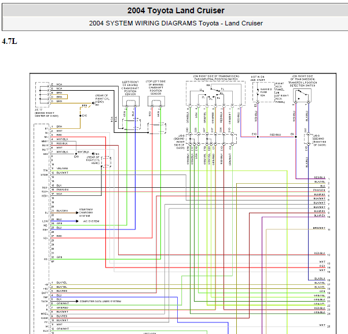
Task: Click the PL contact in position switch
Action: click(x=222, y=89)
